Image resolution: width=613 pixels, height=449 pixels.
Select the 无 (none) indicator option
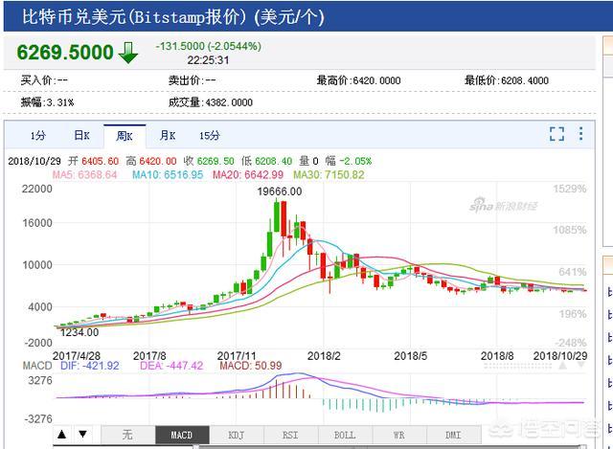(x=126, y=435)
